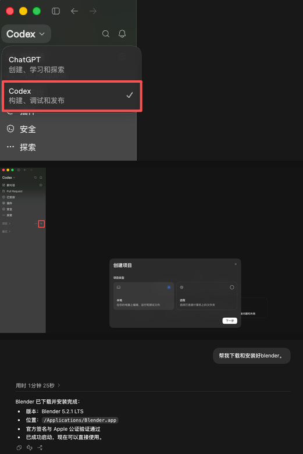Click the middle icon between copy and share
The width and height of the screenshot is (303, 454).
[x=30, y=448]
